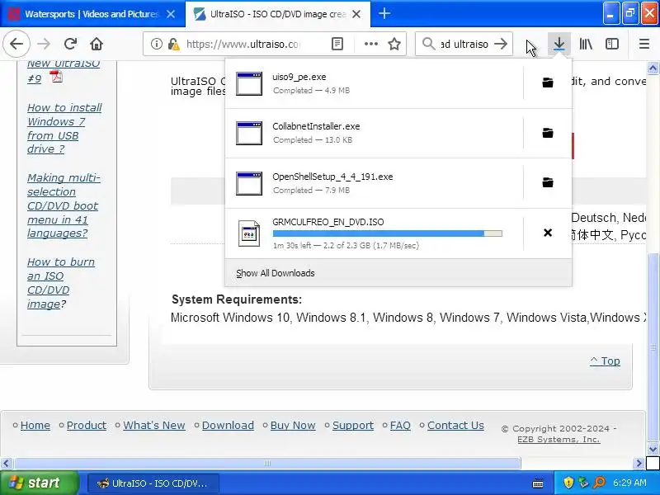The width and height of the screenshot is (660, 495).
Task: Open Show All Downloads
Action: tap(276, 273)
